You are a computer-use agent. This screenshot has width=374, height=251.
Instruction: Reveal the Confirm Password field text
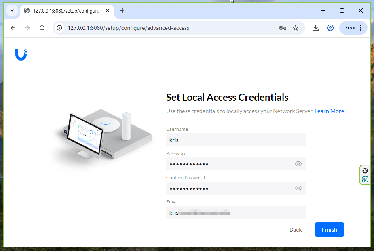(x=298, y=188)
